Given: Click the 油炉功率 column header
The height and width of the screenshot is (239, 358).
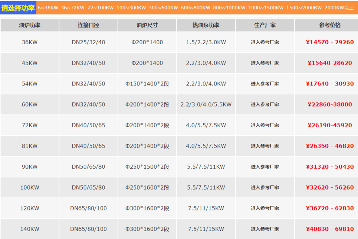Looking at the screenshot, I should point(30,25).
